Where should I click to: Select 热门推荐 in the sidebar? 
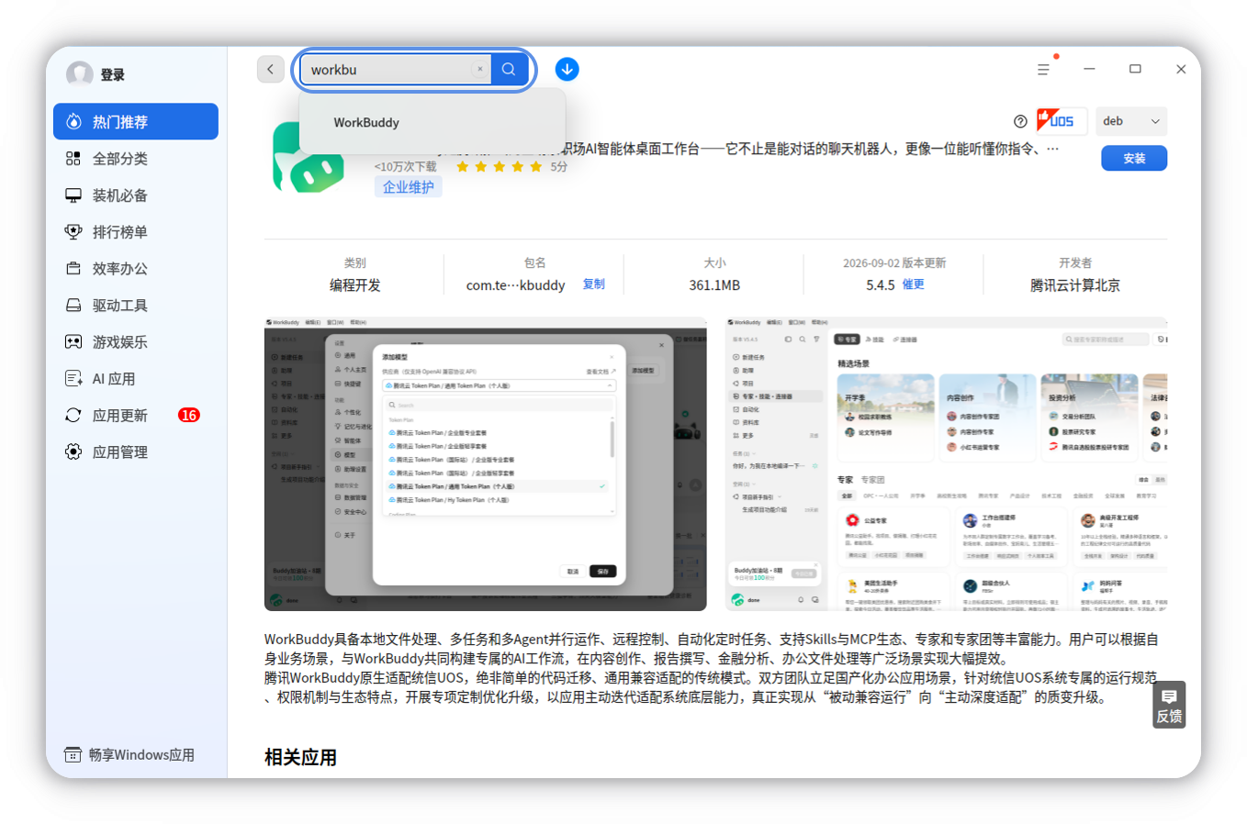coord(136,122)
